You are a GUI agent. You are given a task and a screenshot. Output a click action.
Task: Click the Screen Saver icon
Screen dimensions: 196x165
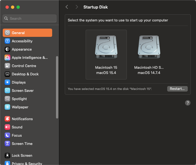7,91
